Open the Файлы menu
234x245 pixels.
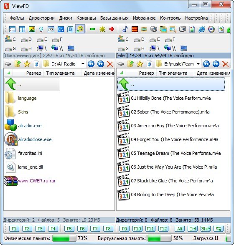[17, 18]
